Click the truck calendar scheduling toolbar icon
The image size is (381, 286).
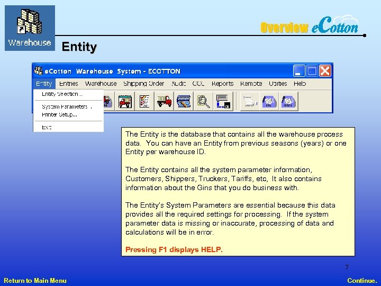pos(125,101)
